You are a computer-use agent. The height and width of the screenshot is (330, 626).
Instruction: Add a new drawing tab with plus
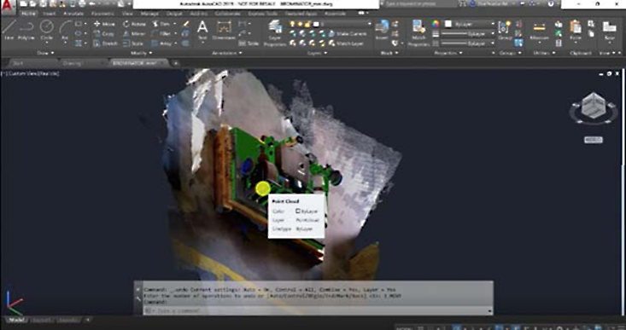coord(176,63)
